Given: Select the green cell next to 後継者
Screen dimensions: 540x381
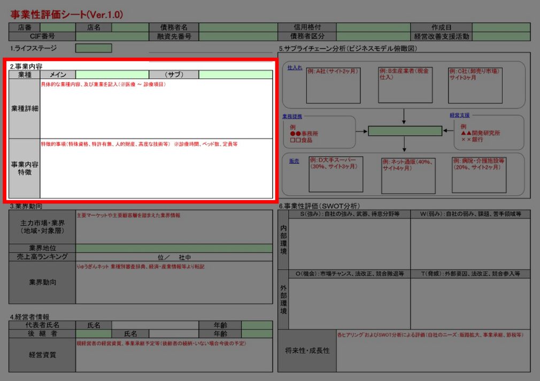Looking at the screenshot, I should (x=94, y=334).
